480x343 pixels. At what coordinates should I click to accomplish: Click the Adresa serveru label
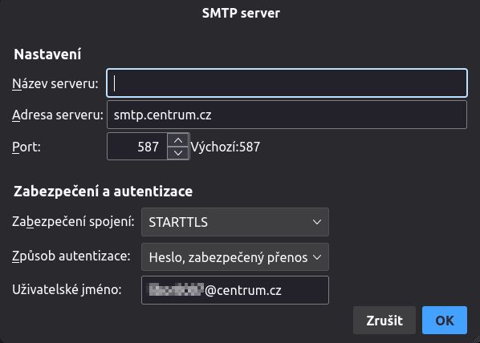58,115
